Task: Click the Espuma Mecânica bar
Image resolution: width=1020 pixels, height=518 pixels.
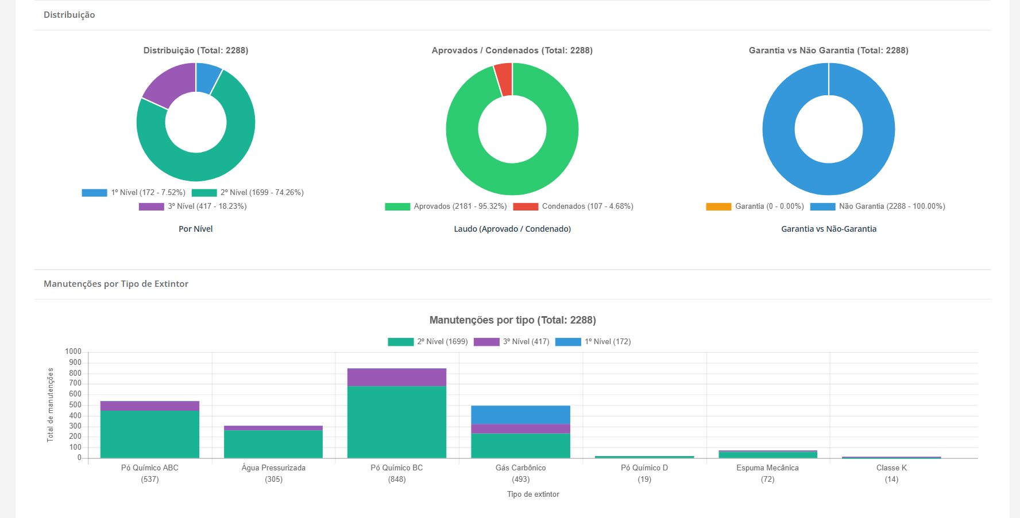Action: (x=768, y=454)
